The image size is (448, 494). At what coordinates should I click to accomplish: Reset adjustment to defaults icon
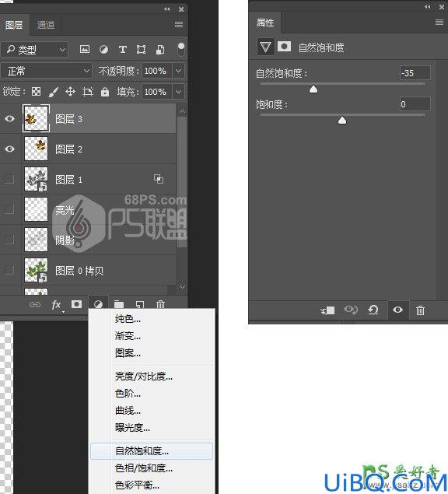373,310
